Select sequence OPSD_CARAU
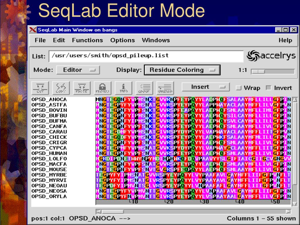 [49, 132]
